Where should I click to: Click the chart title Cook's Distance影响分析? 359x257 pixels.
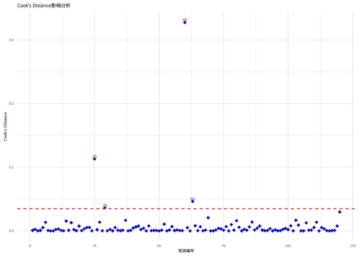44,6
